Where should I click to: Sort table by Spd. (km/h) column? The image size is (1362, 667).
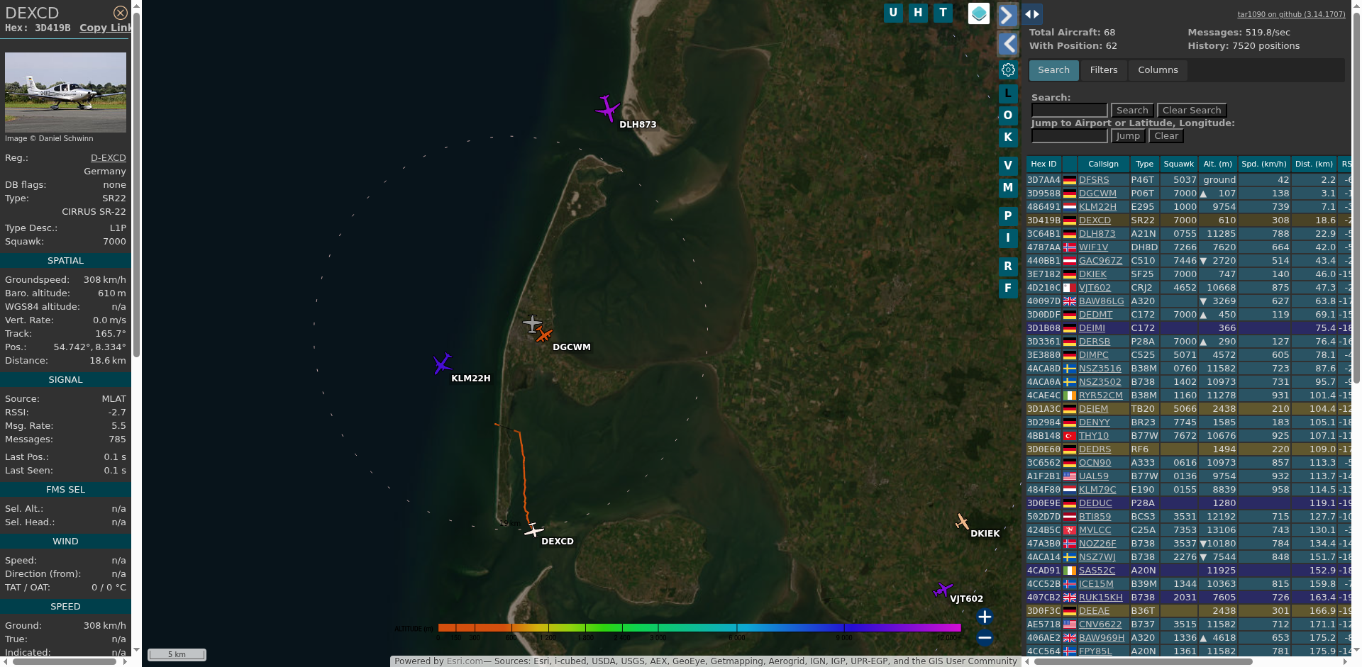(x=1264, y=164)
